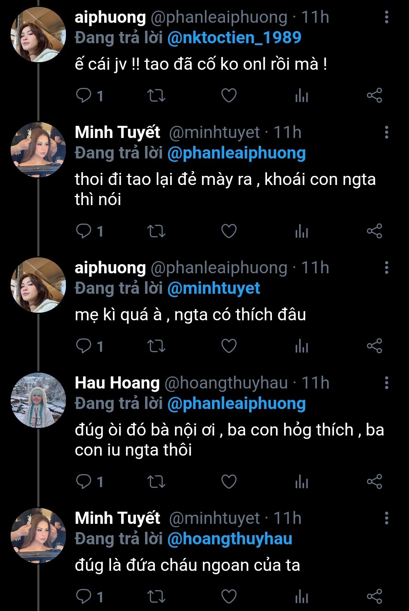This screenshot has height=611, width=409.
Task: Like Minh Tuyết's "khoái con ngta" reply
Action: (229, 231)
